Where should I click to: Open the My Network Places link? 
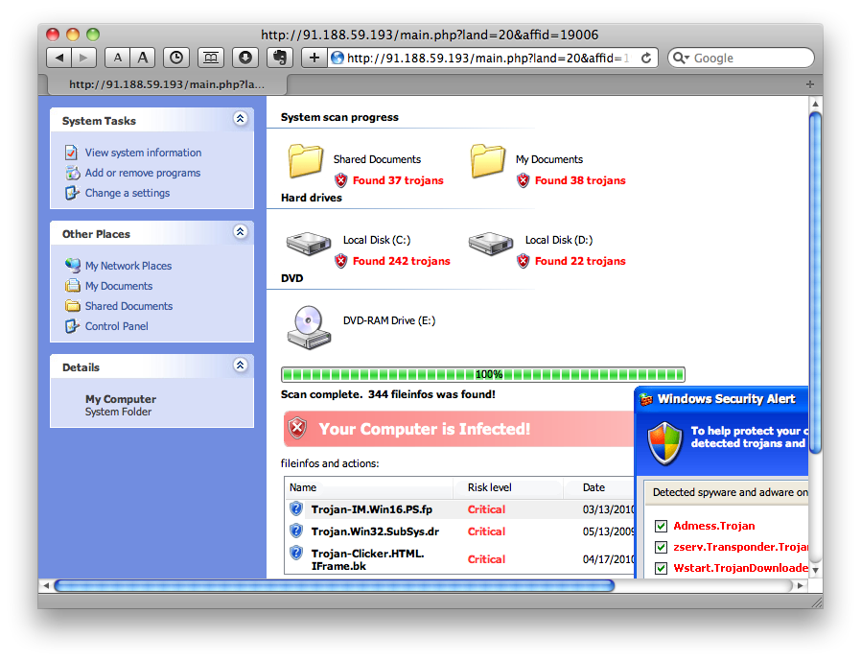(128, 266)
